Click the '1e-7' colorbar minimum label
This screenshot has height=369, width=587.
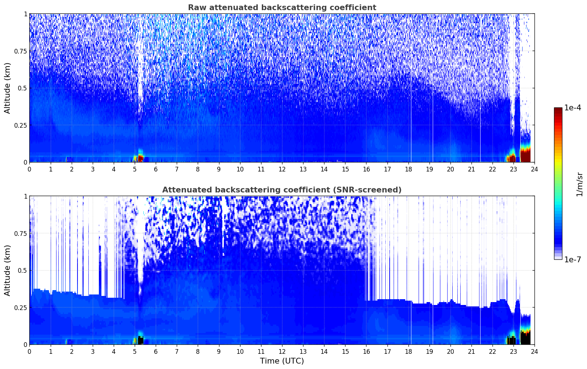573,260
